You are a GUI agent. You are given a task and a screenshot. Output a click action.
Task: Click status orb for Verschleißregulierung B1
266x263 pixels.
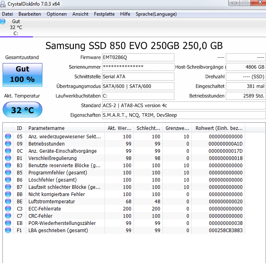click(x=8, y=158)
